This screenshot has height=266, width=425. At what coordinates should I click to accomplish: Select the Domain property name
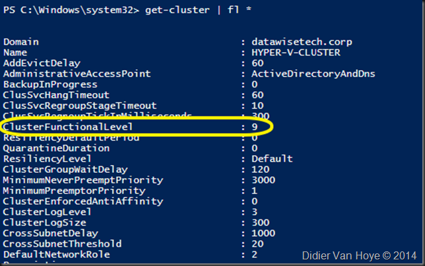(21, 42)
